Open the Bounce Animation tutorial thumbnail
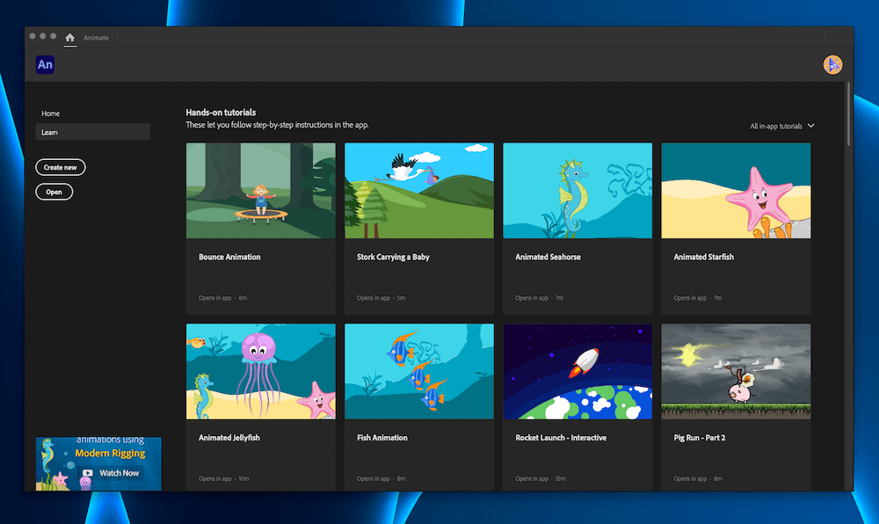Image resolution: width=879 pixels, height=524 pixels. click(x=261, y=191)
